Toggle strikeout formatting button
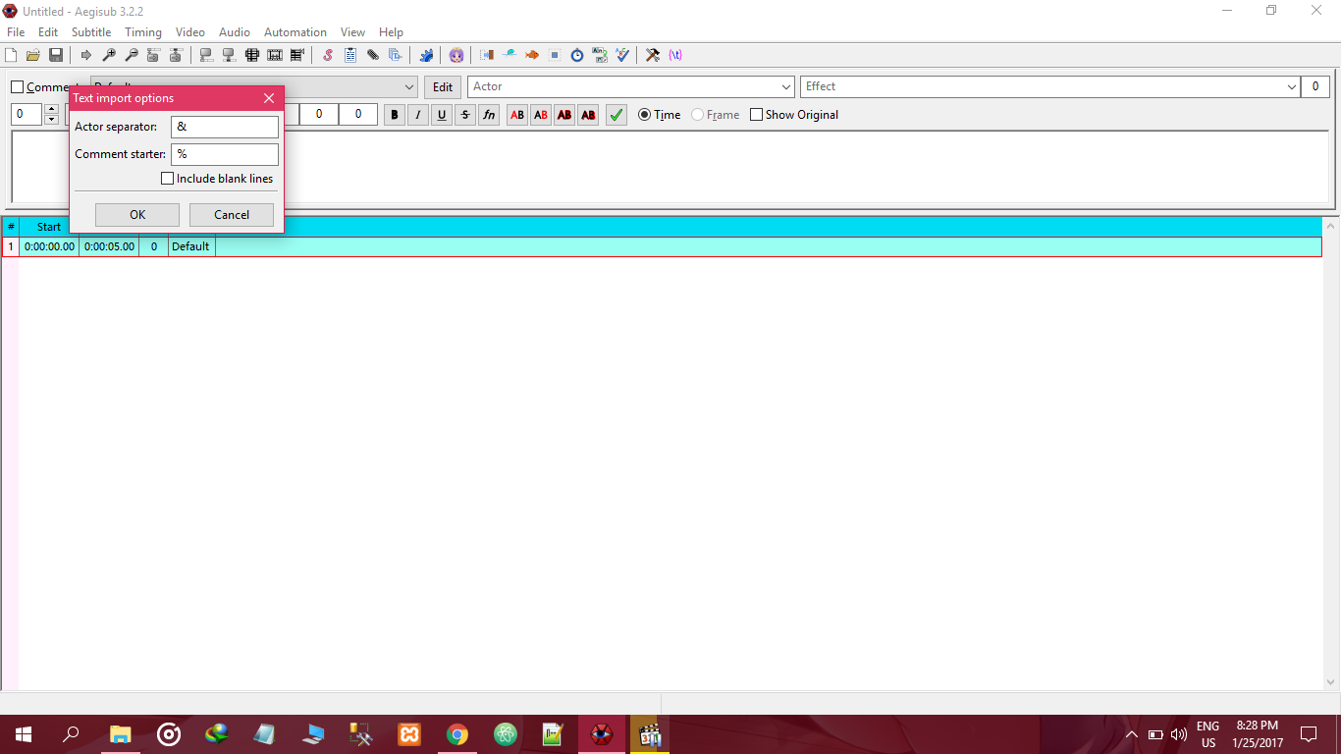1341x754 pixels. (465, 115)
